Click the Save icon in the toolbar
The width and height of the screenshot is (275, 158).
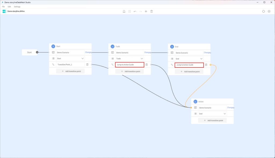point(130,11)
